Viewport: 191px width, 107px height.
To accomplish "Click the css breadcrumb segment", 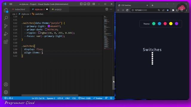I will [14, 14].
